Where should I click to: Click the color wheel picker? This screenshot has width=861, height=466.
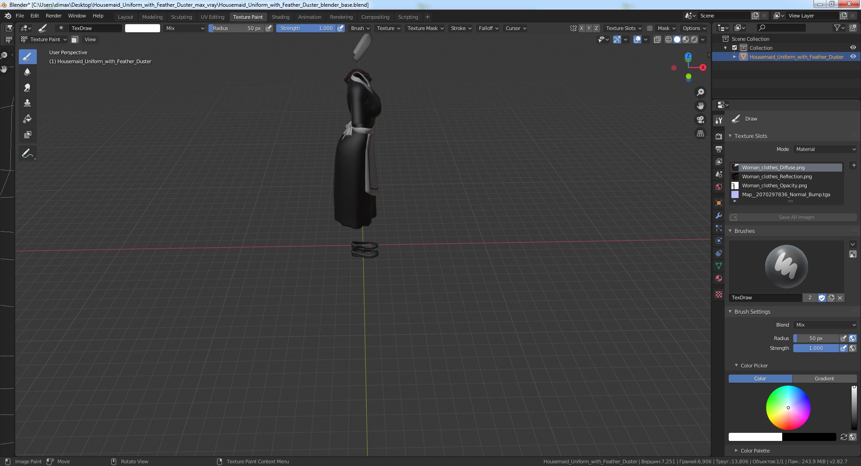coord(788,408)
